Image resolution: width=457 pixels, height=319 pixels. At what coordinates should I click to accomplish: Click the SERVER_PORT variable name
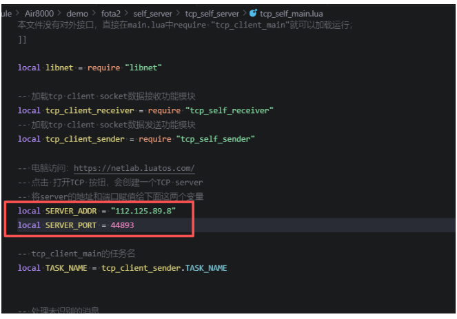[x=71, y=225]
